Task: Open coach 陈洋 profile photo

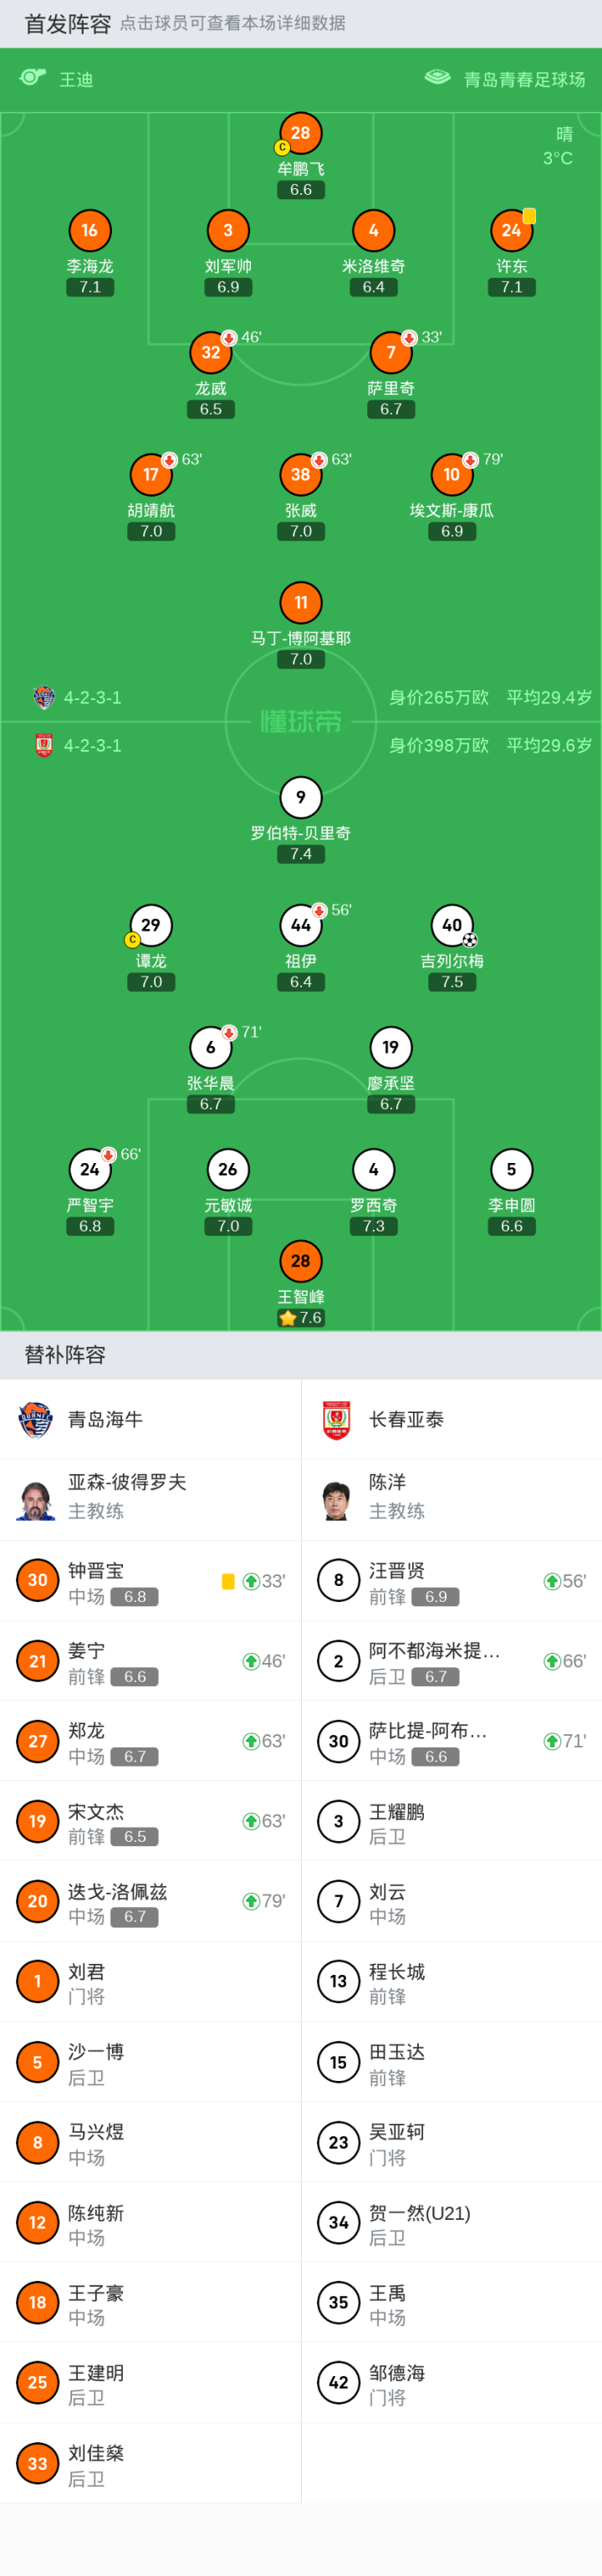Action: click(x=337, y=1499)
